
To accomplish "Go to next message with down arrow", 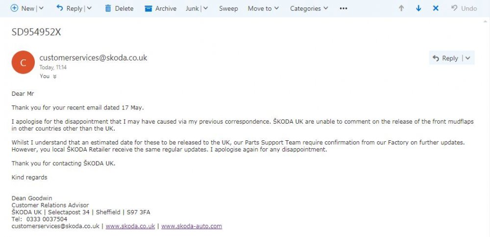I will [418, 8].
